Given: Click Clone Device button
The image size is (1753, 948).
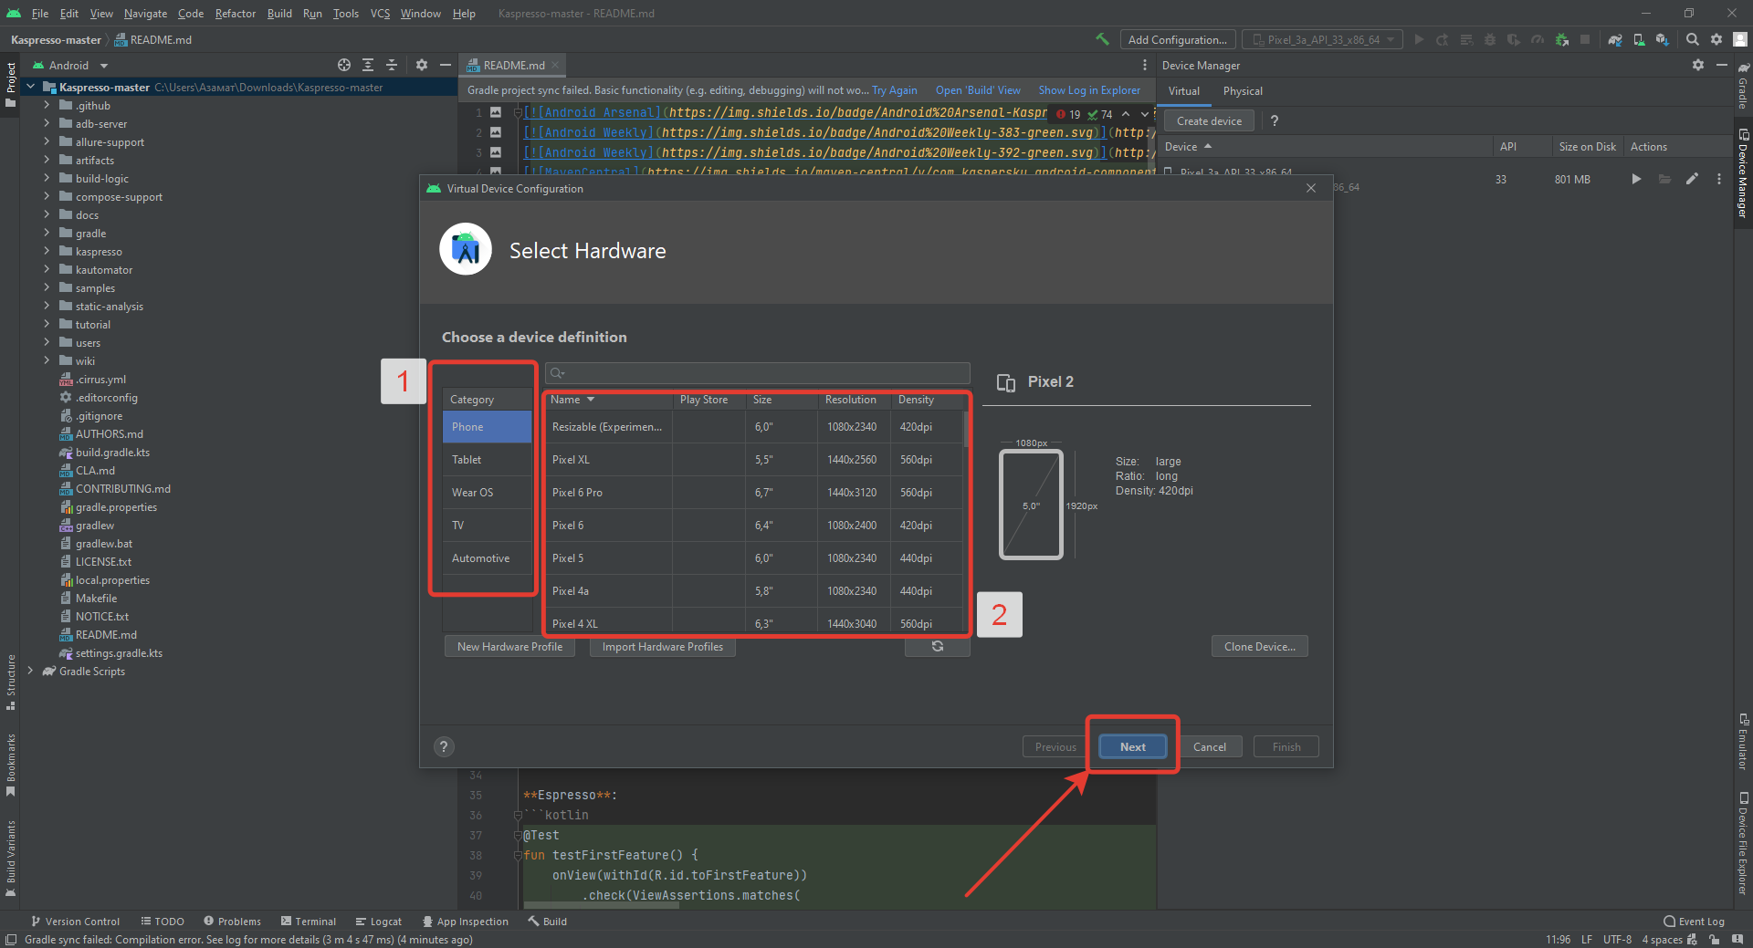Looking at the screenshot, I should (x=1260, y=646).
